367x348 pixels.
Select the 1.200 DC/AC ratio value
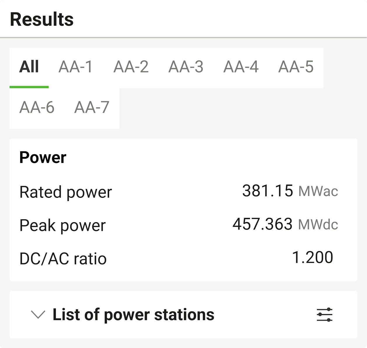312,257
